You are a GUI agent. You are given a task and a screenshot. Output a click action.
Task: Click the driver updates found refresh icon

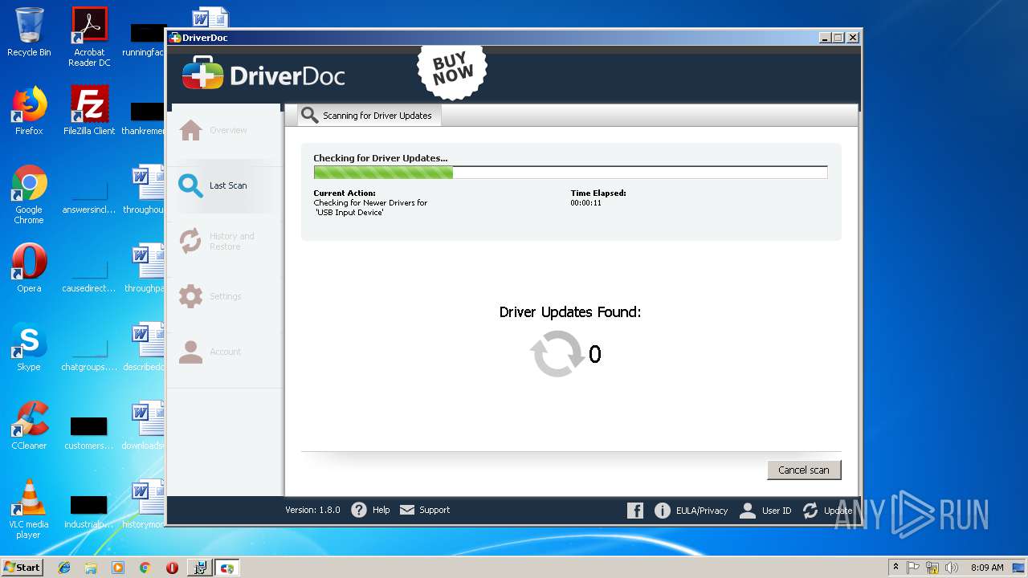pyautogui.click(x=557, y=354)
